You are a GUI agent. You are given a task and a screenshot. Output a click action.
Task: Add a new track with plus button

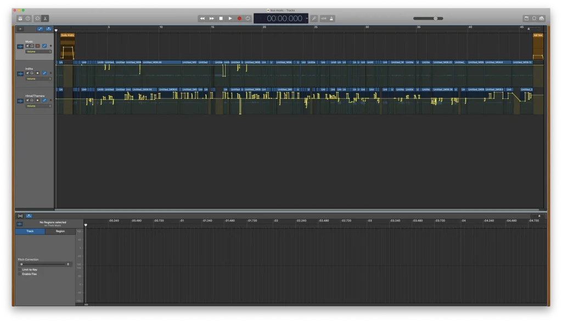point(20,29)
